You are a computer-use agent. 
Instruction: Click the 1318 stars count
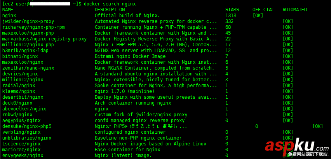230,16
